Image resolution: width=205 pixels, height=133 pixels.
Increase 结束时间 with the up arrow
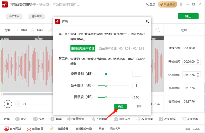[198, 73]
